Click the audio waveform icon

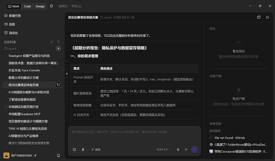(x=186, y=149)
